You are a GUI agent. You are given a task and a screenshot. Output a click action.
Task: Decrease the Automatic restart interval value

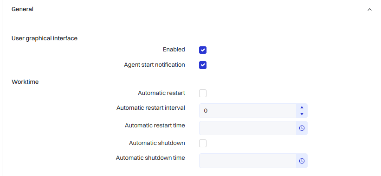(302, 114)
